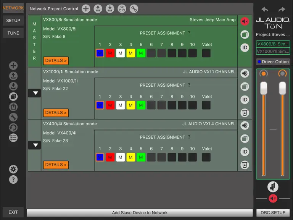This screenshot has width=293, height=220.
Task: Click preset assignment help on VX1000/1i
Action: pyautogui.click(x=189, y=85)
